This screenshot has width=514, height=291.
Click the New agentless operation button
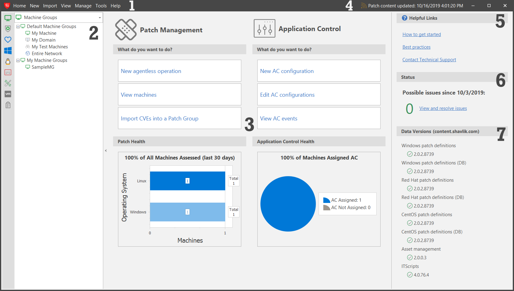pyautogui.click(x=179, y=71)
